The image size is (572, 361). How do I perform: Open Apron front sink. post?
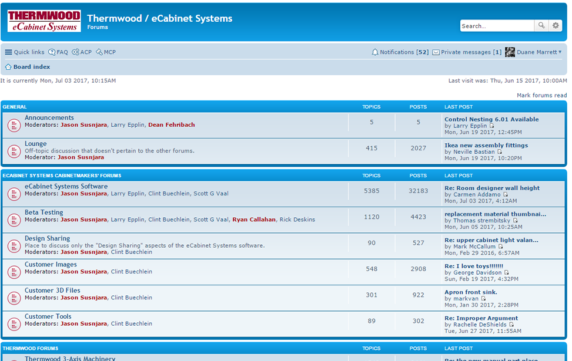click(x=470, y=292)
